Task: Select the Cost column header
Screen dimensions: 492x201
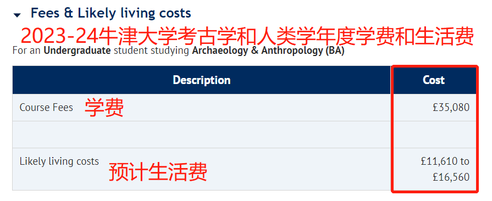Action: point(434,80)
